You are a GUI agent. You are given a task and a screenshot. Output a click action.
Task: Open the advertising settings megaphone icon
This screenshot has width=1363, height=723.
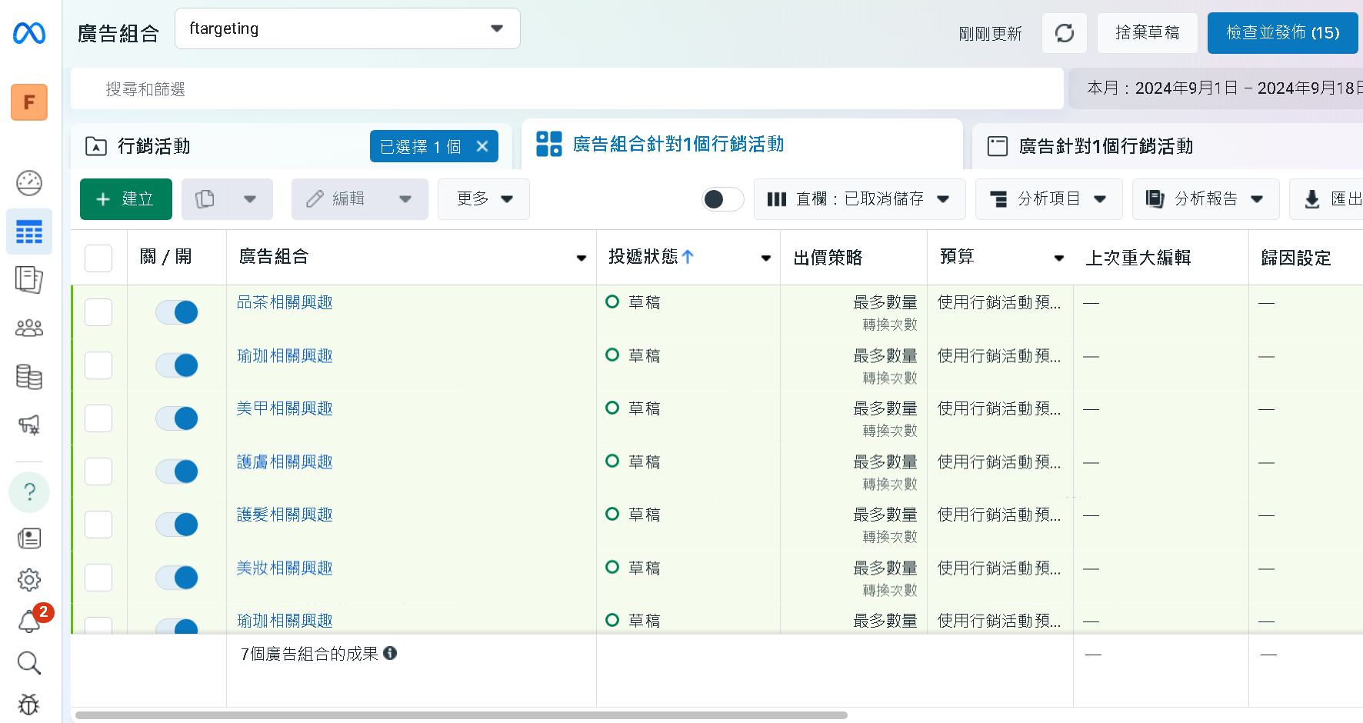point(29,425)
